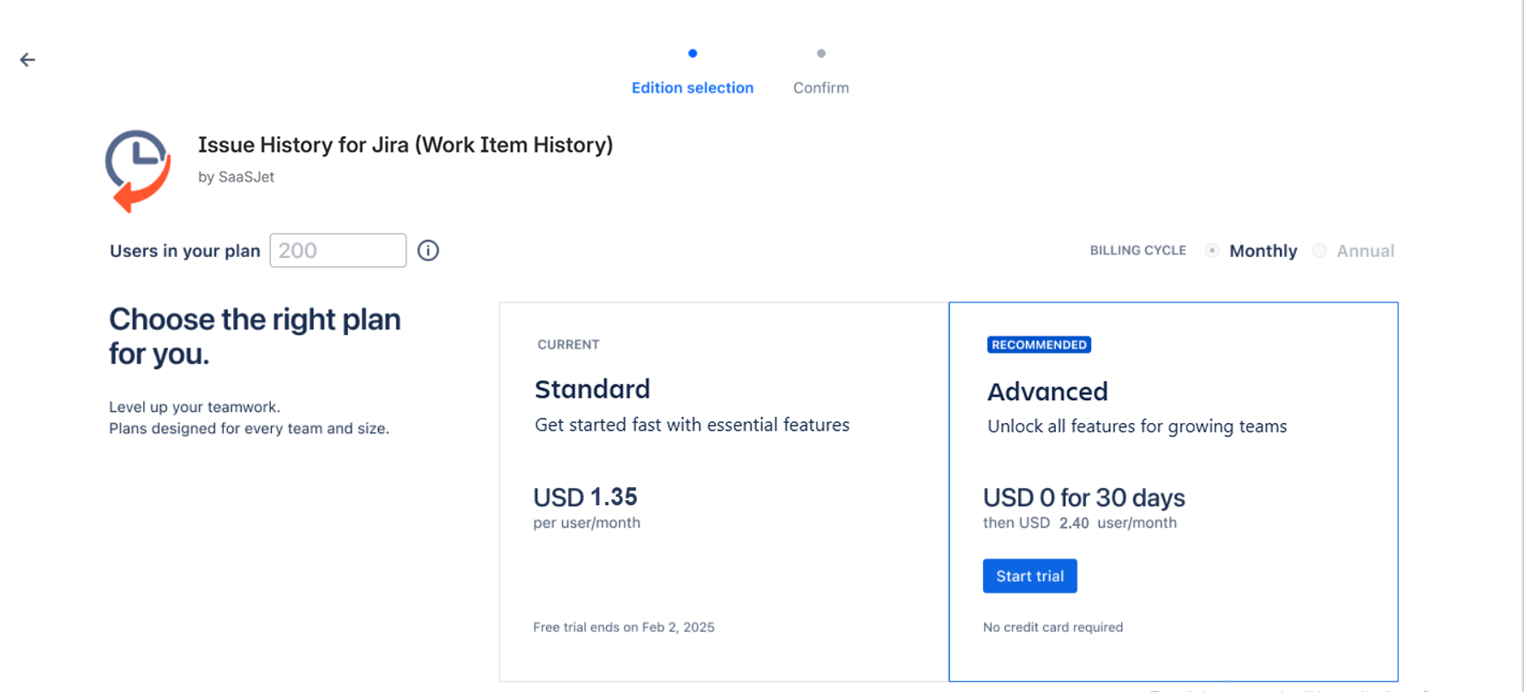Switch to the Confirm step label
This screenshot has height=692, width=1524.
(821, 88)
